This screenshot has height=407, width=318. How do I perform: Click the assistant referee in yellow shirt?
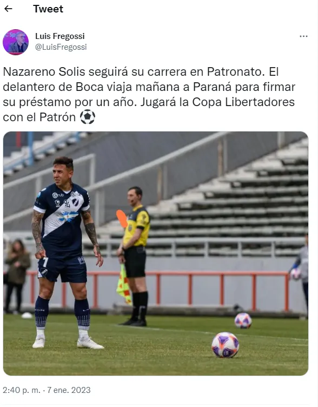[x=134, y=257]
